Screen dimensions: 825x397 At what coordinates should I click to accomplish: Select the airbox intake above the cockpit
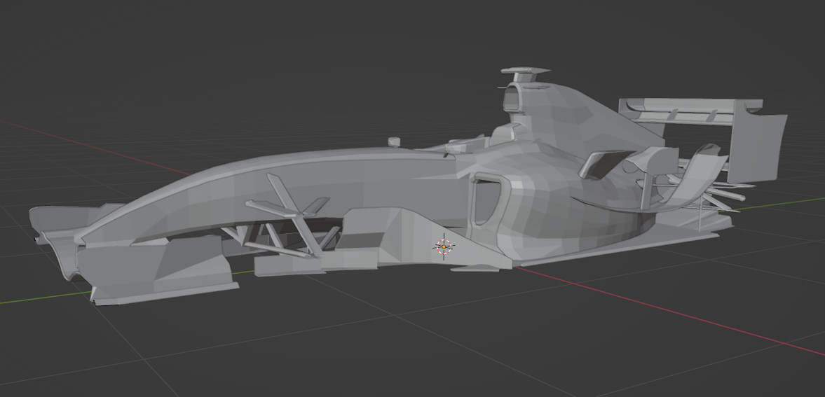tap(514, 97)
